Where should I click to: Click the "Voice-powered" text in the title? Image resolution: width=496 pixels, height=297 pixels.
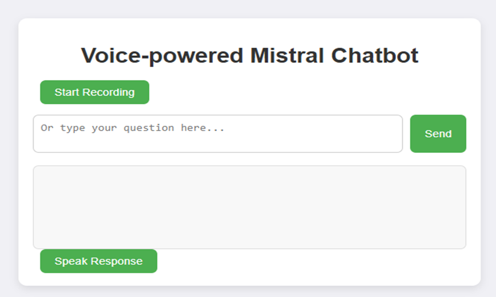162,56
